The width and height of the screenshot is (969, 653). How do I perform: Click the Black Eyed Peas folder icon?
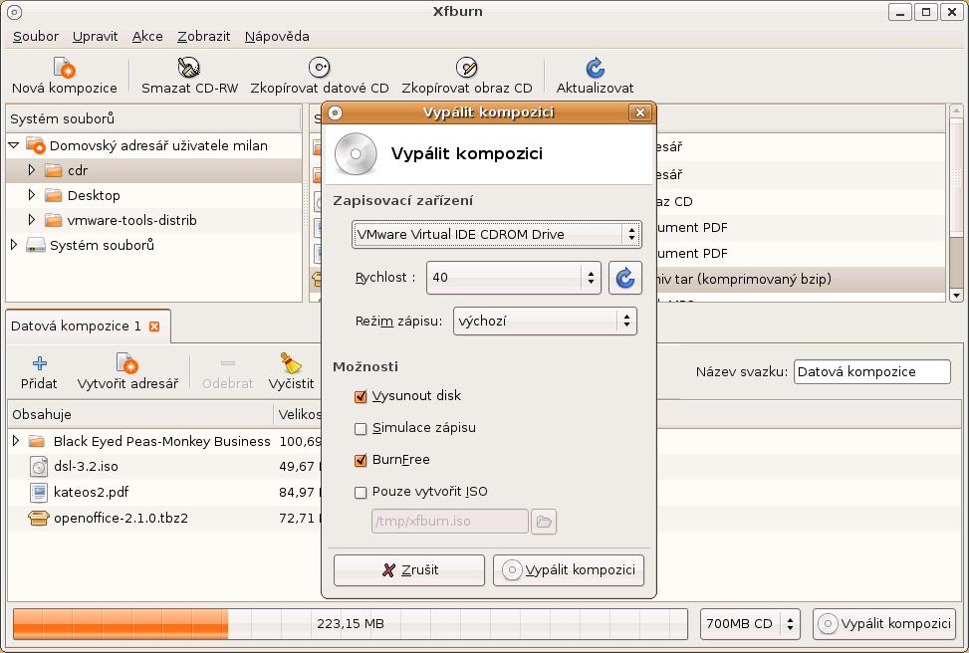point(37,441)
